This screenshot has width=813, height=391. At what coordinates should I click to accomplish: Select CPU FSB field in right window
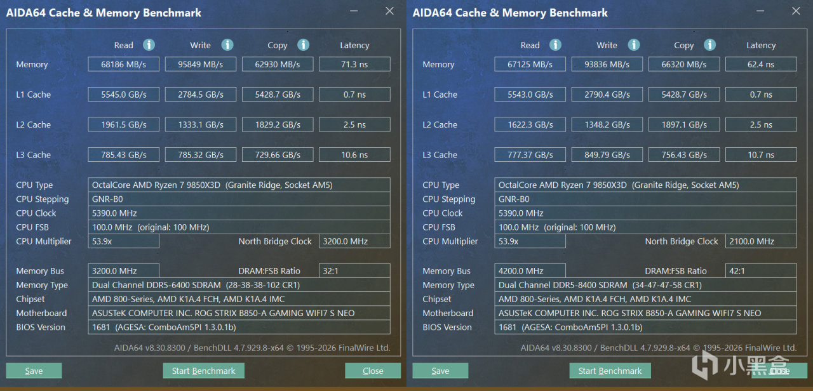tap(646, 227)
